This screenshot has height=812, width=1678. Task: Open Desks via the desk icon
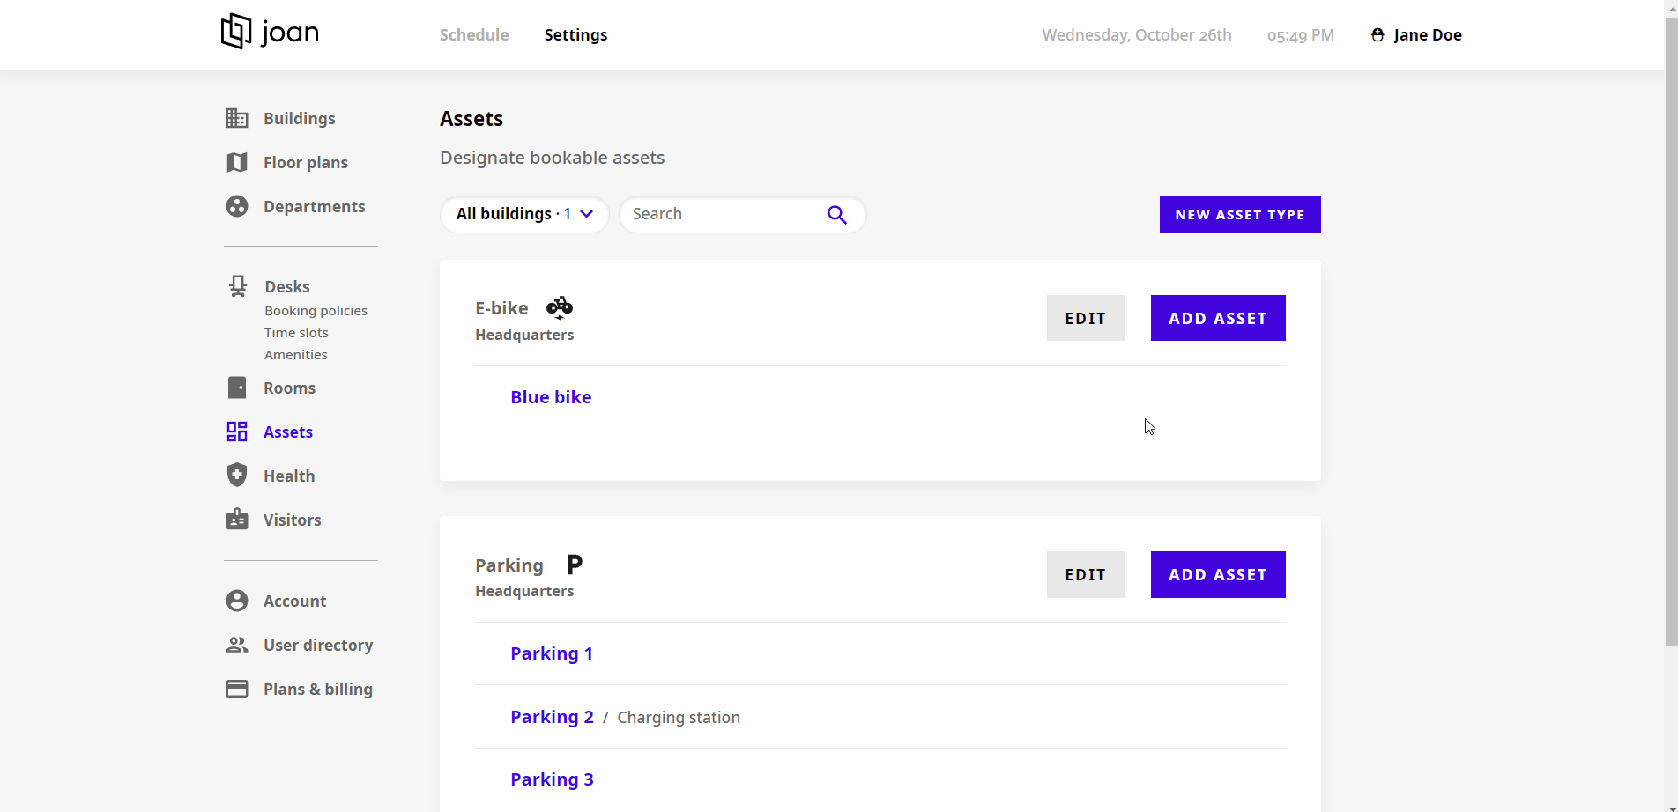click(x=236, y=285)
